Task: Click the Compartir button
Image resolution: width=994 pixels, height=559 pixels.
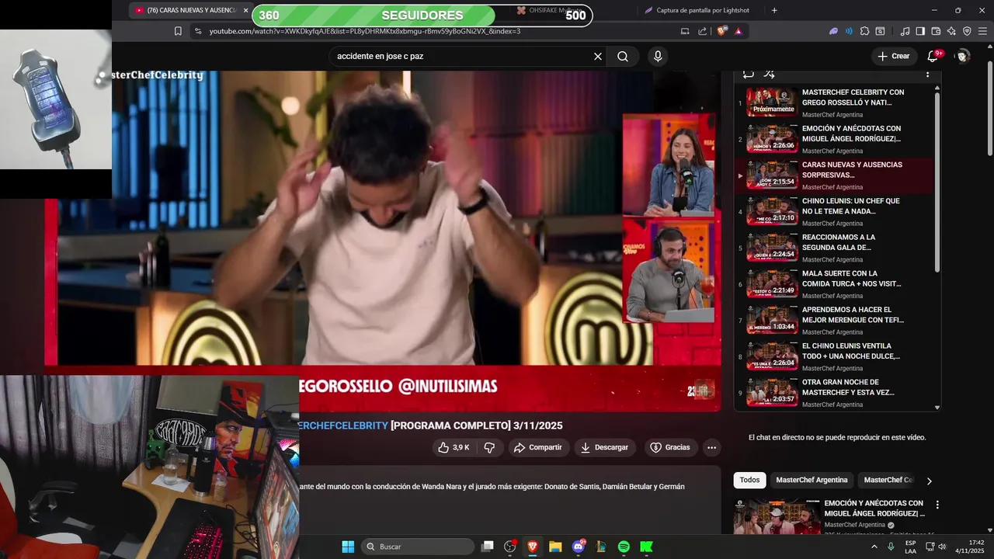Action: (537, 447)
